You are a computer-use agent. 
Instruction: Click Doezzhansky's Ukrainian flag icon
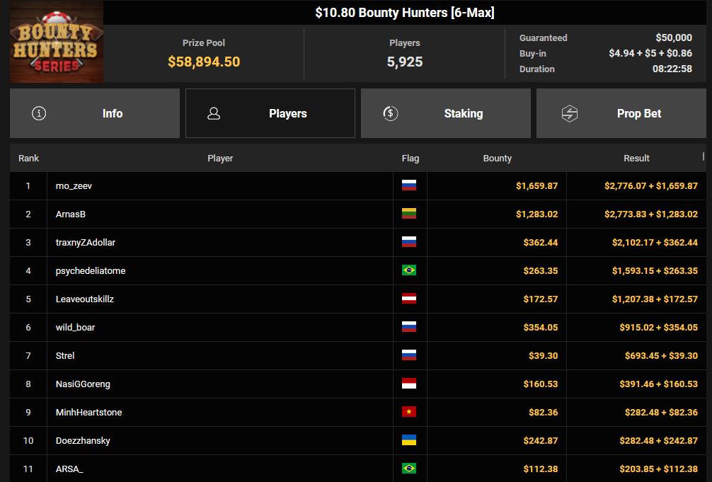point(409,440)
